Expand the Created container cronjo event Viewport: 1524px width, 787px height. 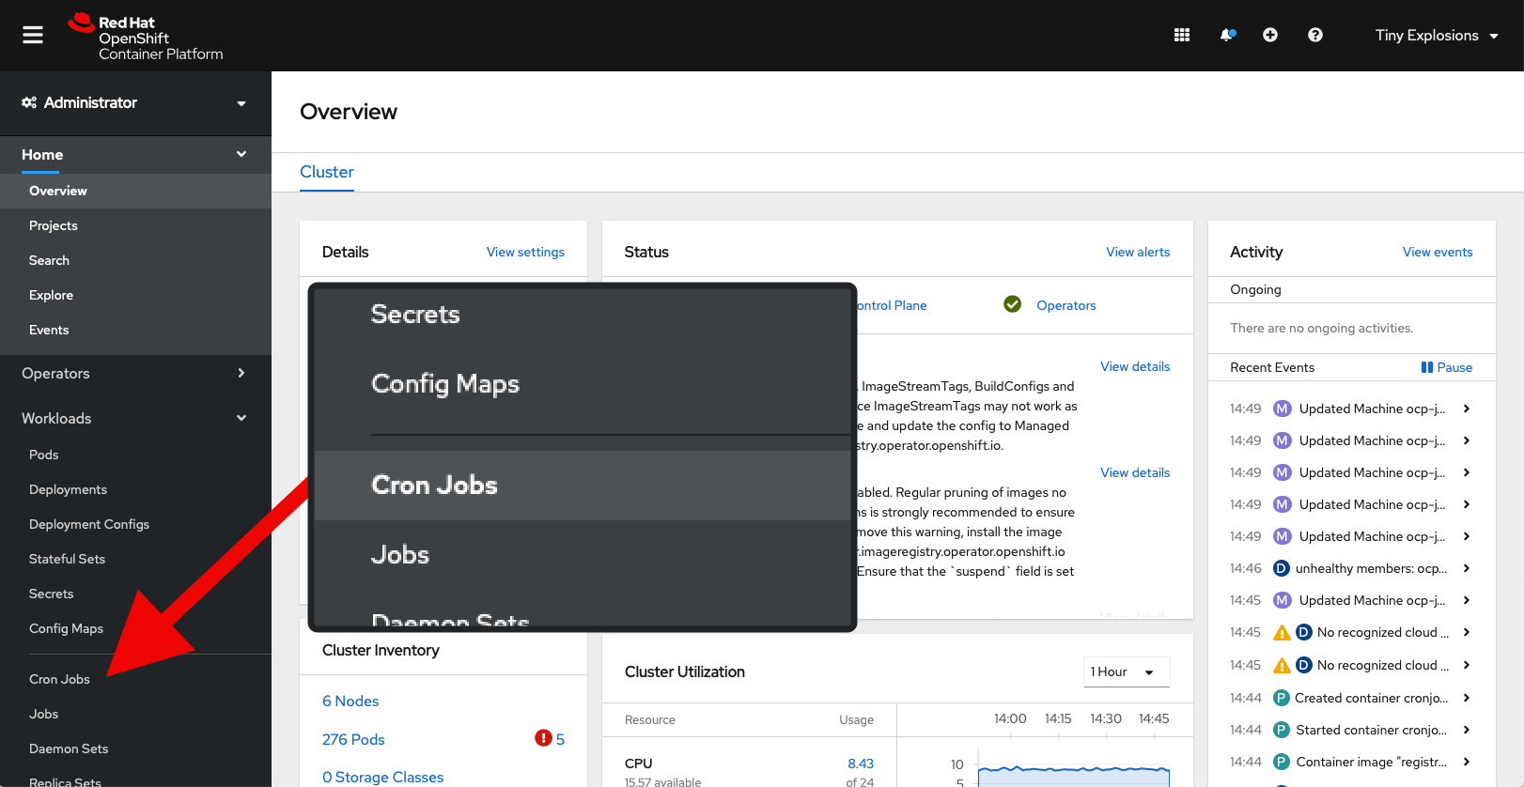[1467, 698]
